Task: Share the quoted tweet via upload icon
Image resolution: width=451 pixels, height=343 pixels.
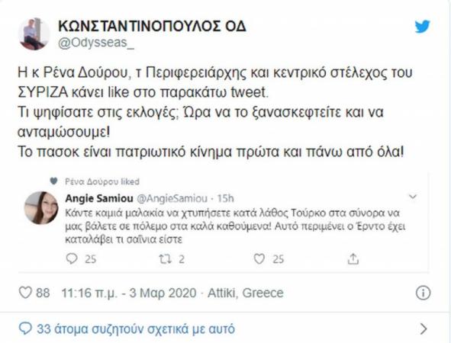Action: [353, 258]
